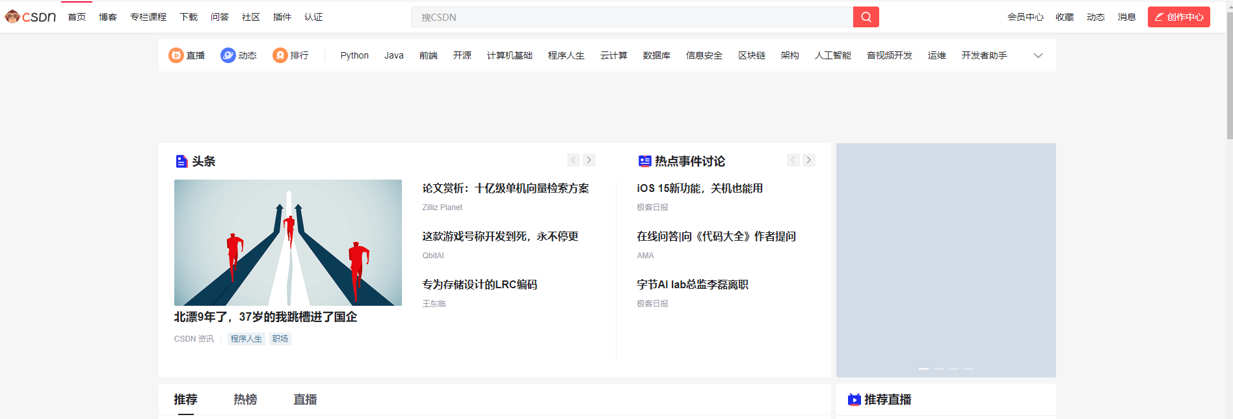The height and width of the screenshot is (419, 1233).
Task: Open topic 在线问答|向《代码大全》作者提问
Action: click(717, 236)
